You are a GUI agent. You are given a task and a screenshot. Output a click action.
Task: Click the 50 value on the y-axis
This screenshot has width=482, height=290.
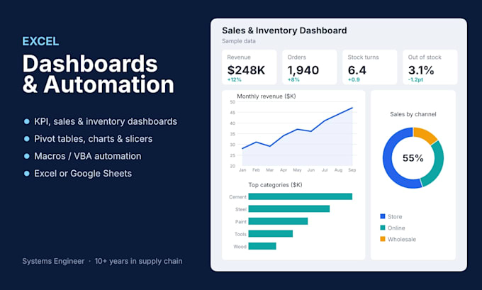point(232,102)
